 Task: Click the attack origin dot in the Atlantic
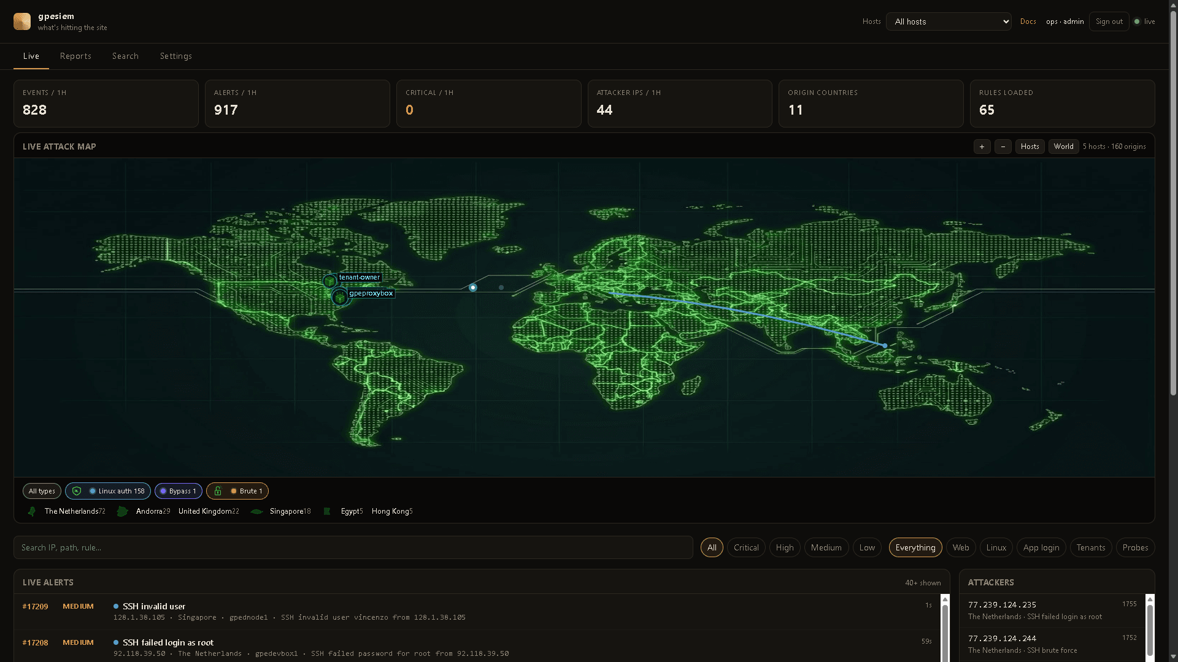(472, 287)
